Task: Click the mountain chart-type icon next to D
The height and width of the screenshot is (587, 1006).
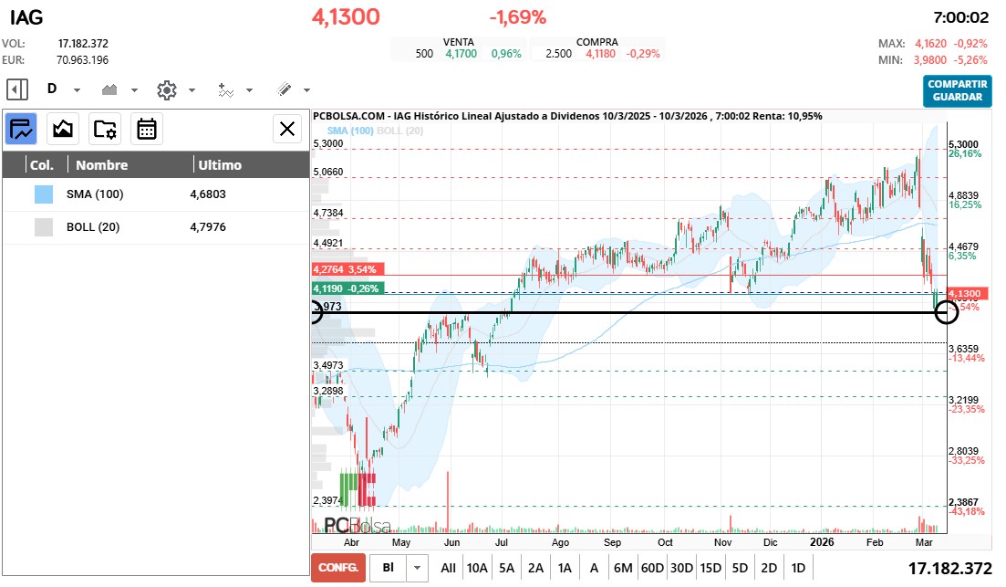Action: (109, 89)
